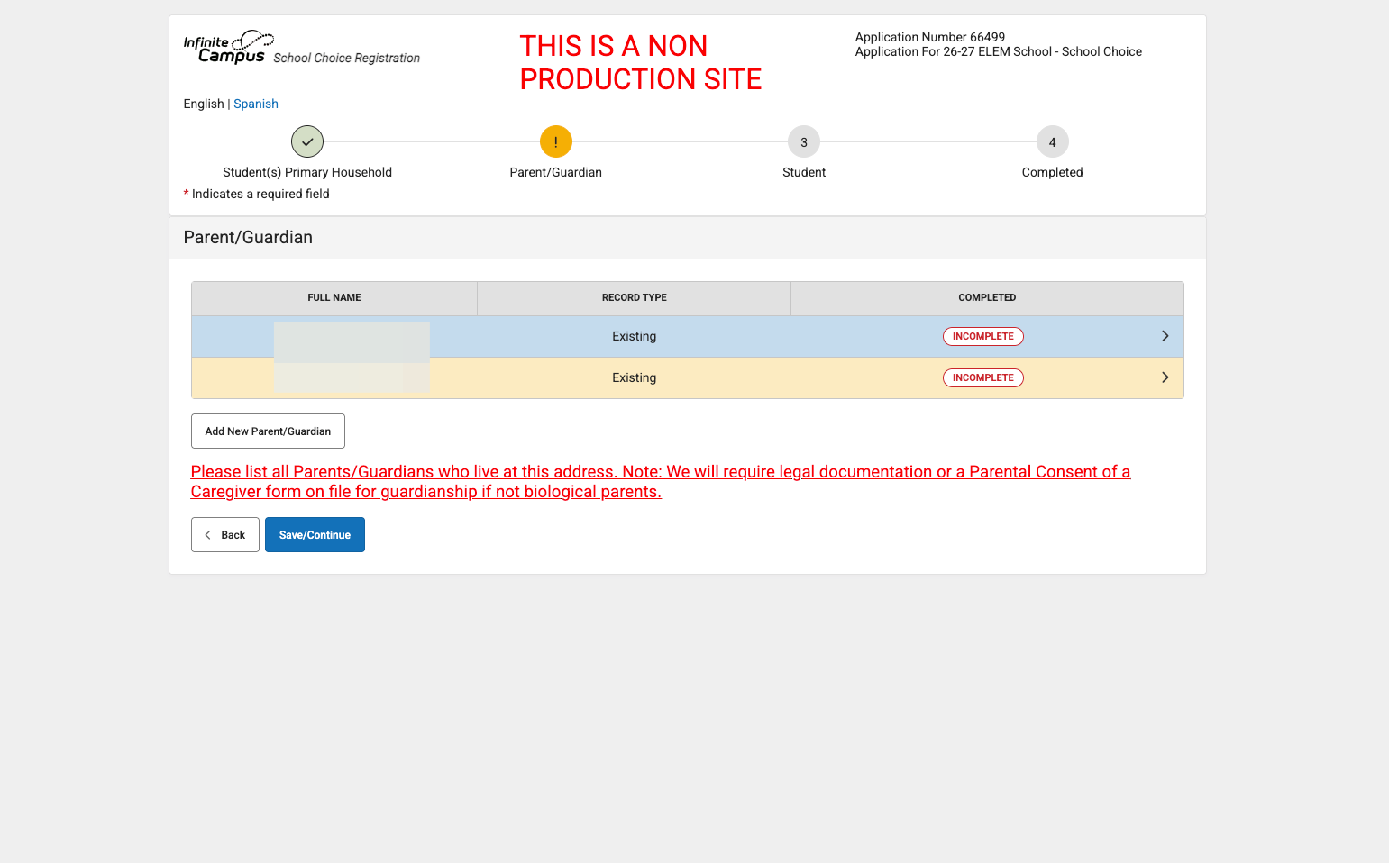Click the School Choice Registration title
1389x863 pixels.
pyautogui.click(x=347, y=58)
